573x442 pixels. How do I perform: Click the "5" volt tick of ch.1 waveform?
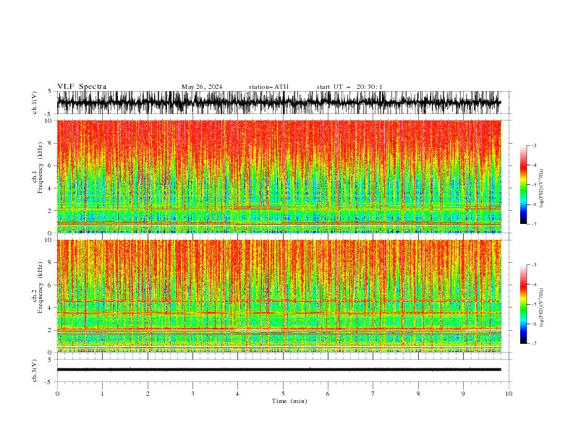point(50,91)
